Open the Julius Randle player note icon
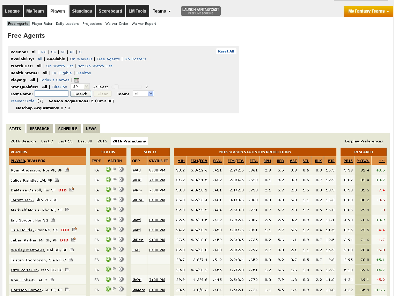 tap(57, 180)
